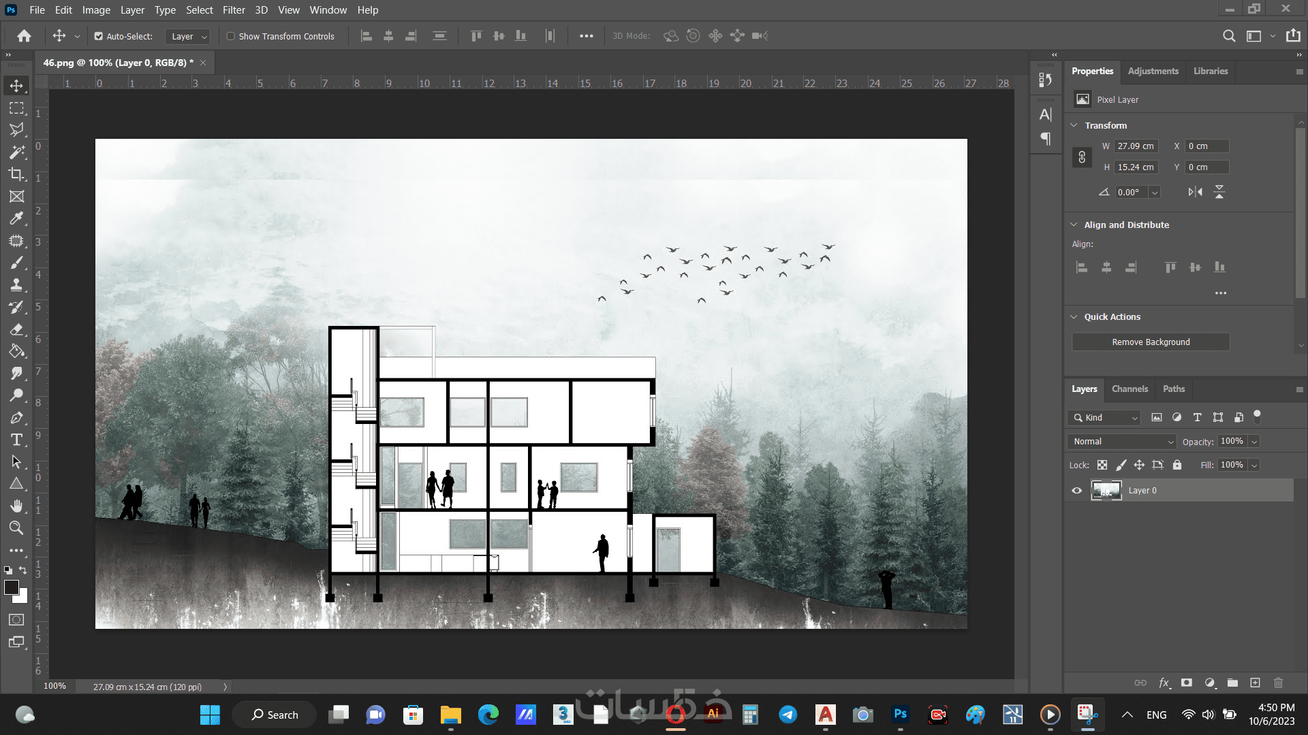Switch to the Channels tab

[1130, 389]
